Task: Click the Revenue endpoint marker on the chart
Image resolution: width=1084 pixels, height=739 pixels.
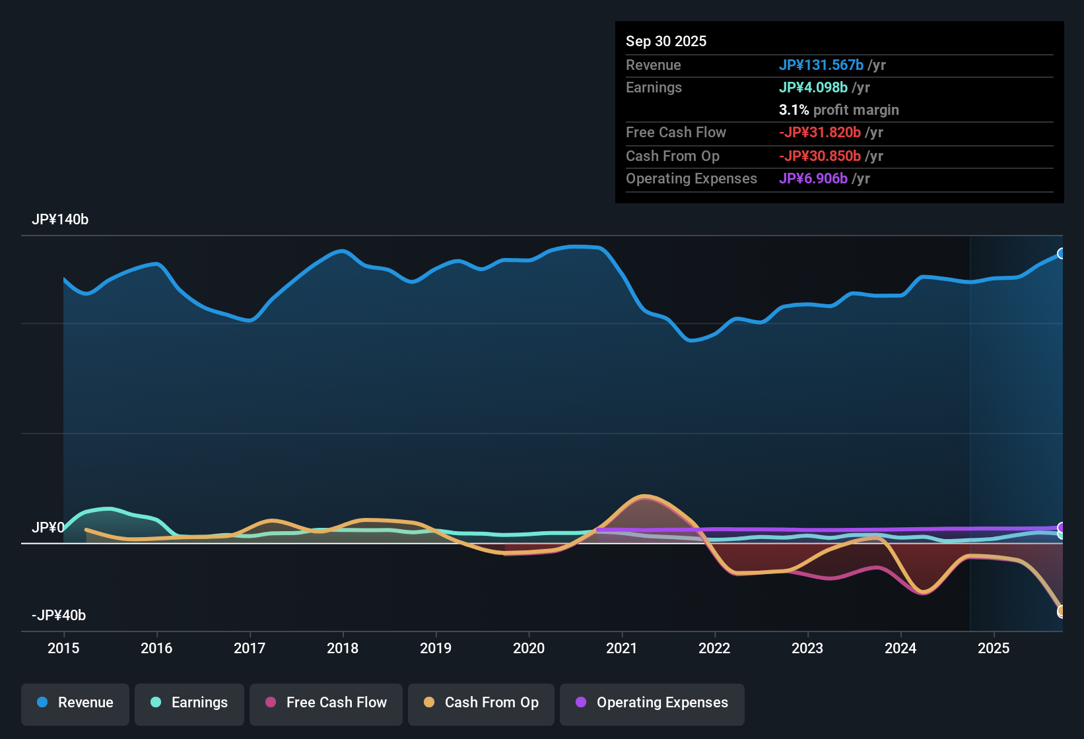Action: point(1062,253)
